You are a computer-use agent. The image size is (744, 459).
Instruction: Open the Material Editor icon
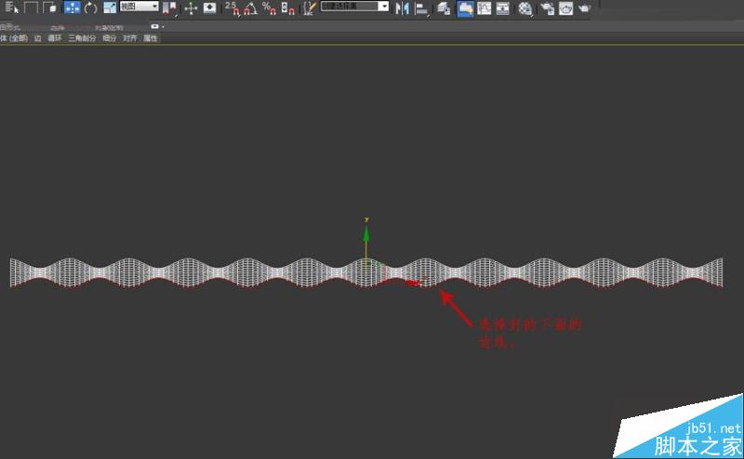point(525,8)
